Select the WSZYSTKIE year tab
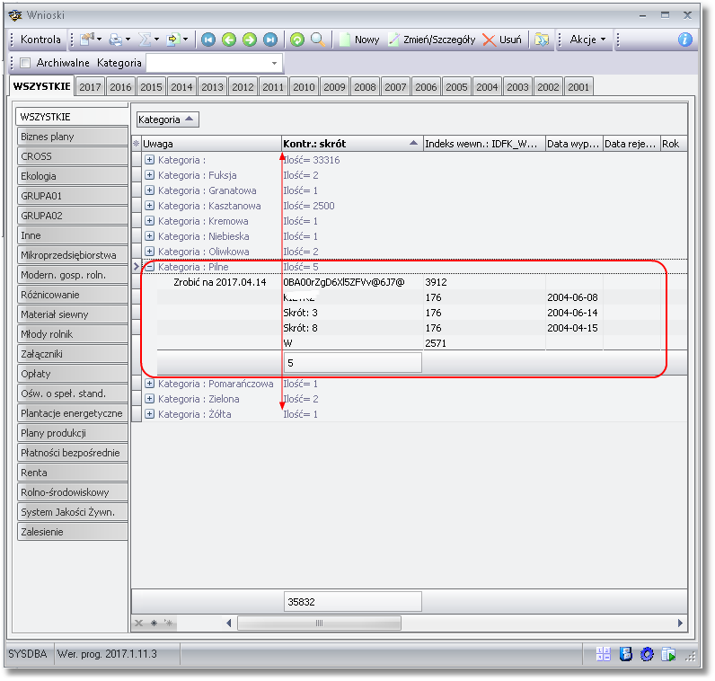The image size is (715, 681). coord(42,86)
